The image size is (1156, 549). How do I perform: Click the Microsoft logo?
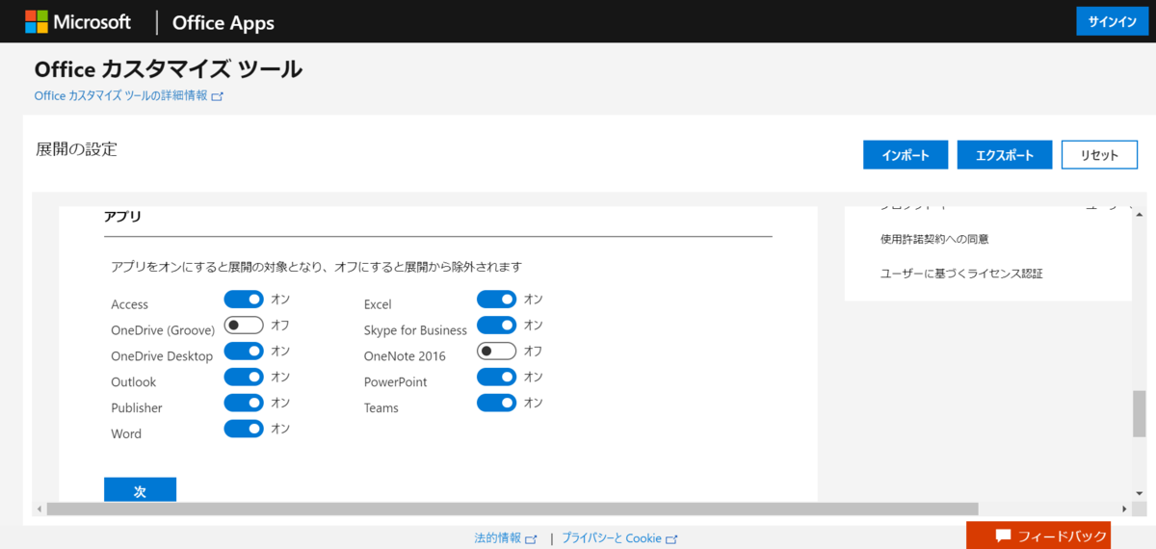[78, 21]
